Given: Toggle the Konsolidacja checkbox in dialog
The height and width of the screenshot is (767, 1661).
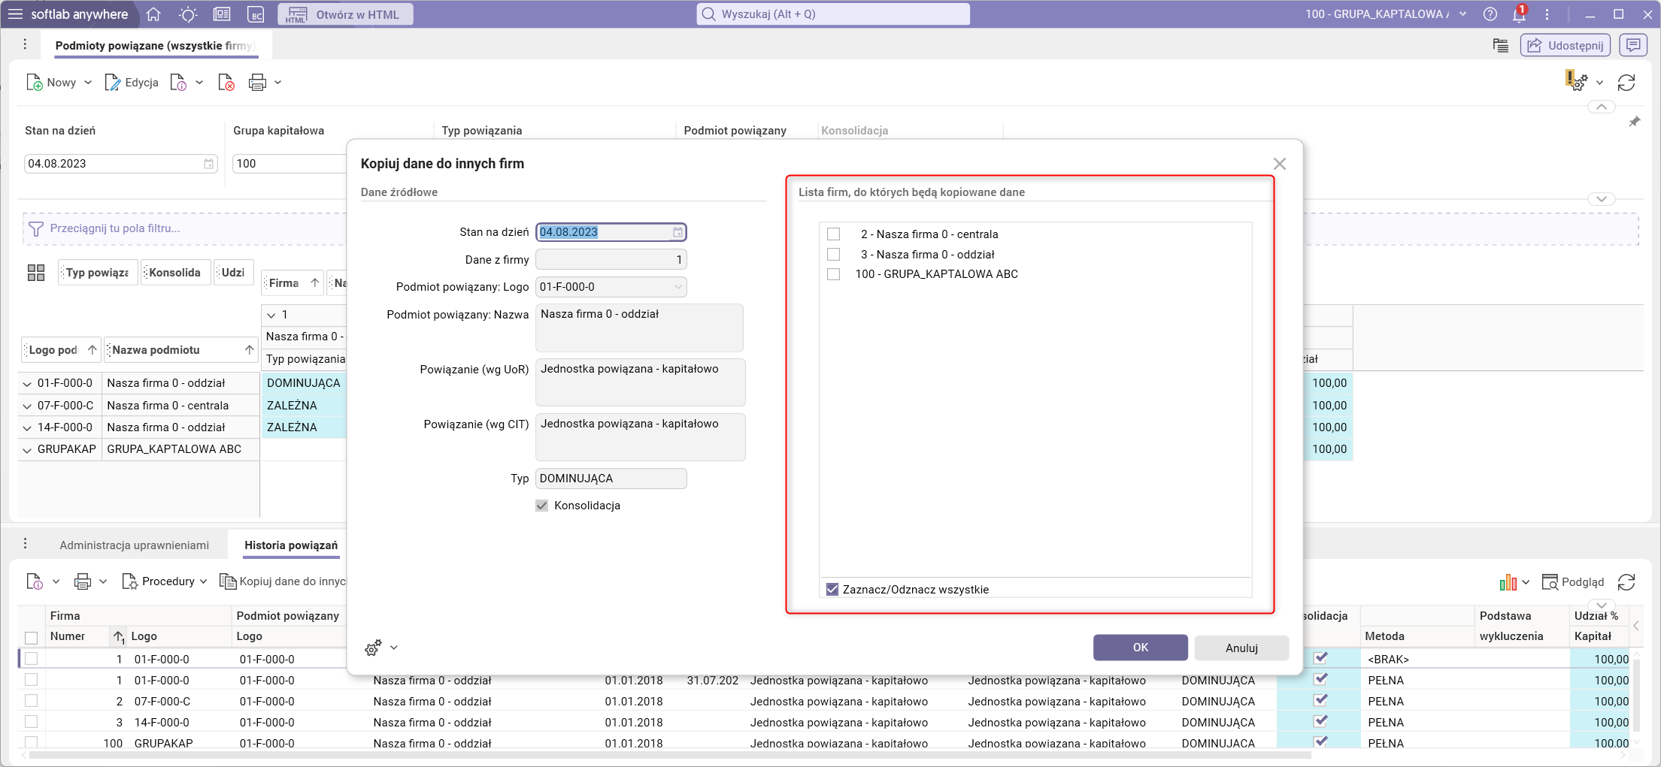Looking at the screenshot, I should pyautogui.click(x=541, y=506).
